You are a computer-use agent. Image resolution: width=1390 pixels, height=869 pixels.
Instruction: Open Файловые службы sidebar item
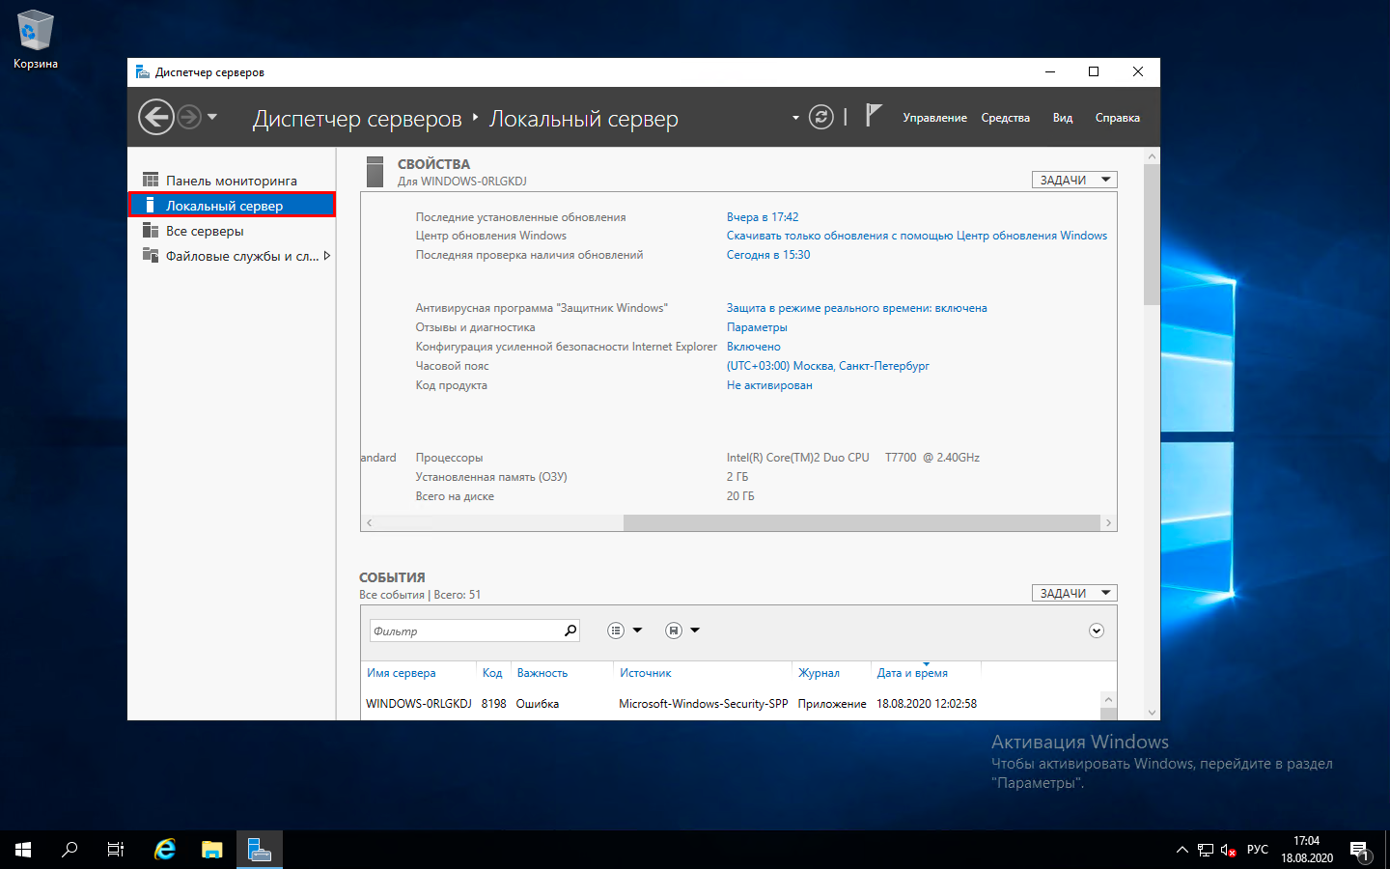point(232,256)
